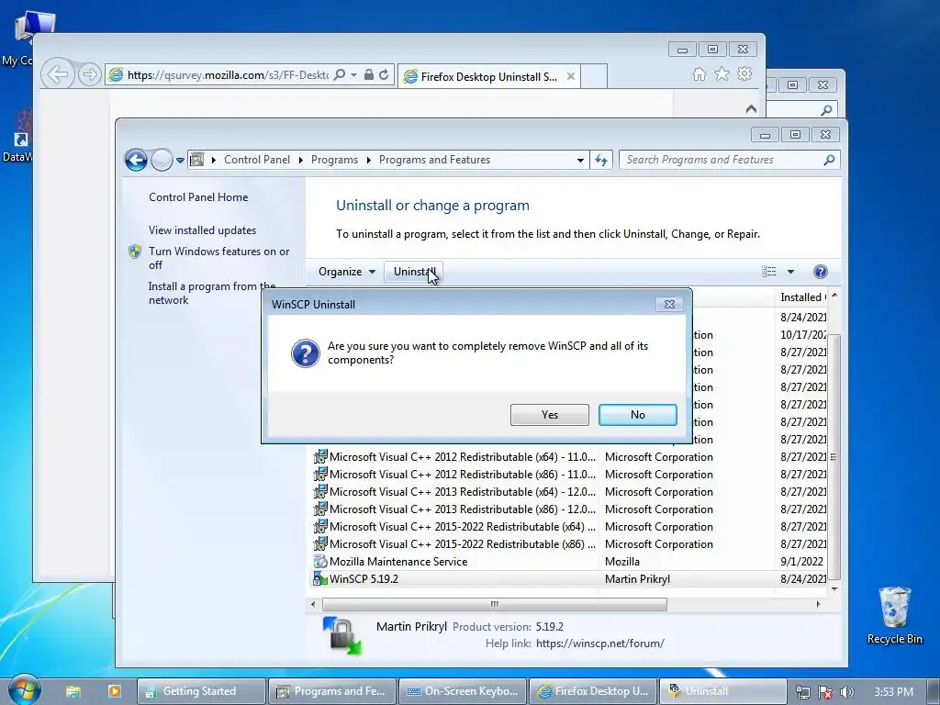Switch to On-Screen Keyboard taskbar item
Screen dimensions: 940x705
(463, 691)
